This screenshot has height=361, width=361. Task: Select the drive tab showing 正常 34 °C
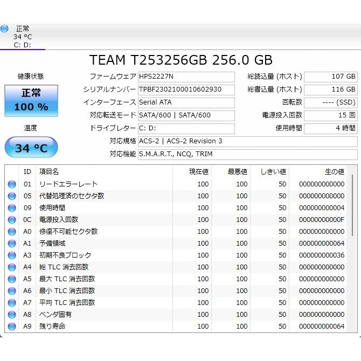click(x=22, y=37)
